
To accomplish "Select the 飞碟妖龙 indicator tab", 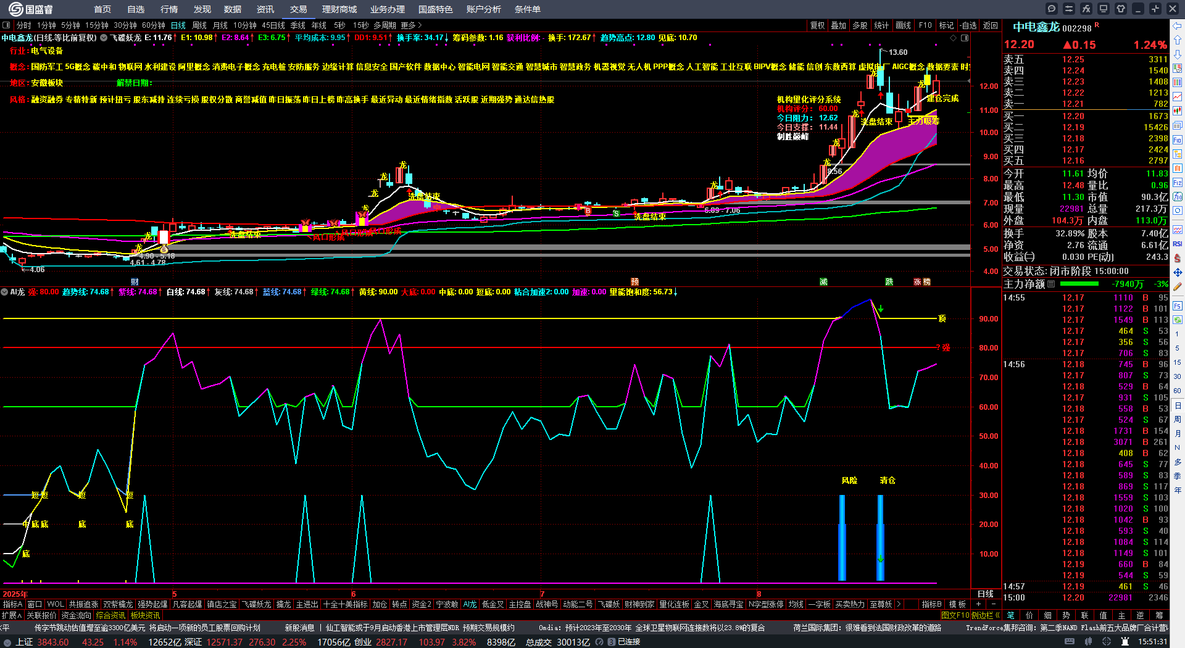I will point(256,604).
